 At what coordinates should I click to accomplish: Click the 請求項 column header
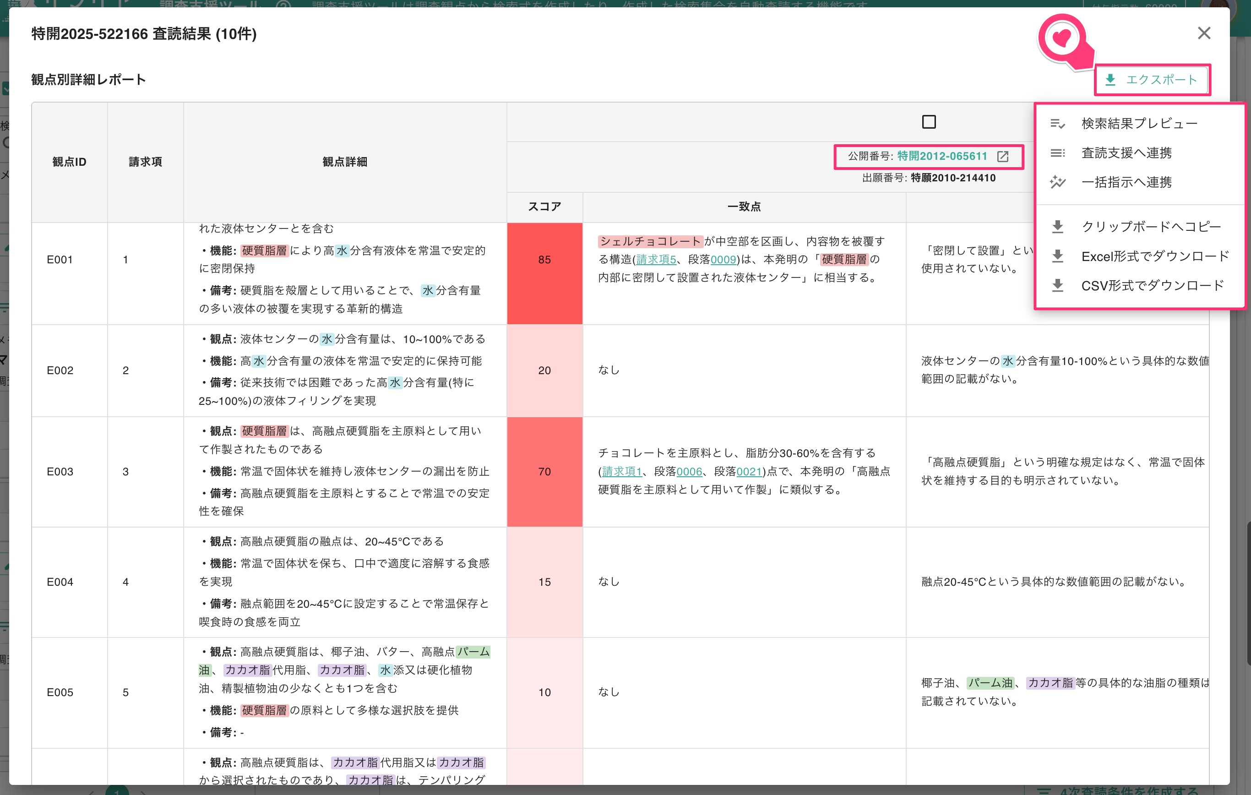pyautogui.click(x=146, y=162)
